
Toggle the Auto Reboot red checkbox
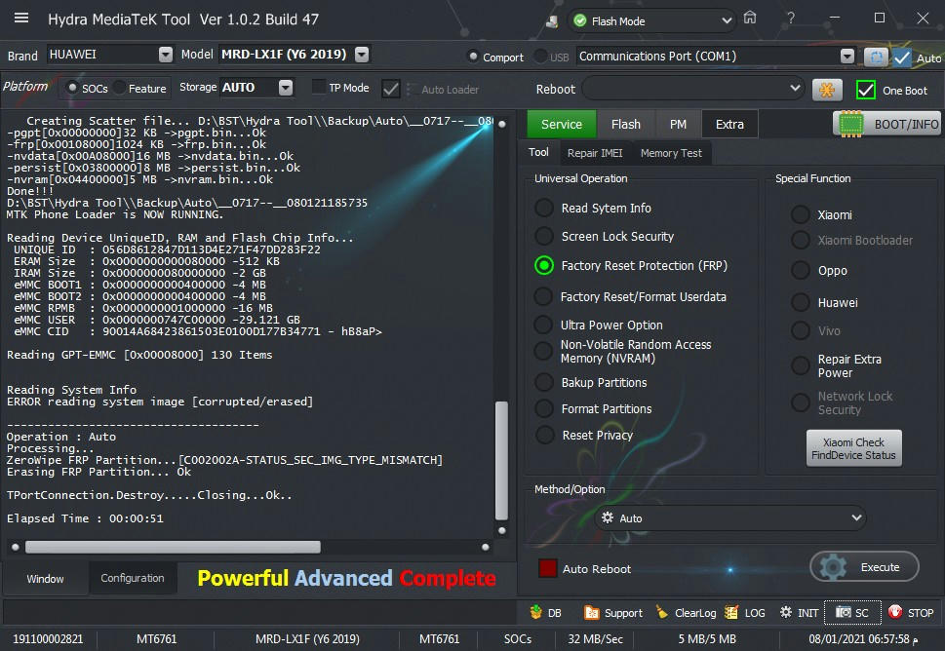pos(548,568)
